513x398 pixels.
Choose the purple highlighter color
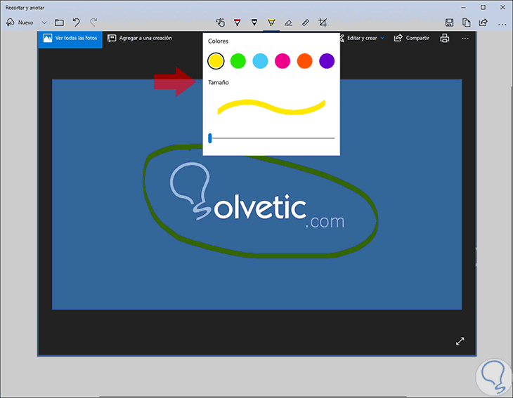click(327, 61)
